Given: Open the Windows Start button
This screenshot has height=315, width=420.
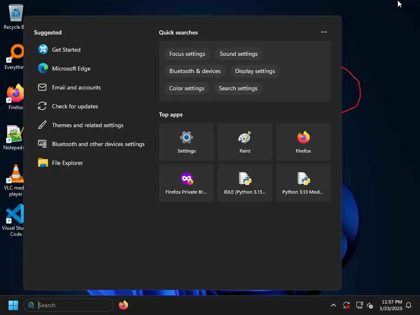Looking at the screenshot, I should pyautogui.click(x=13, y=305).
